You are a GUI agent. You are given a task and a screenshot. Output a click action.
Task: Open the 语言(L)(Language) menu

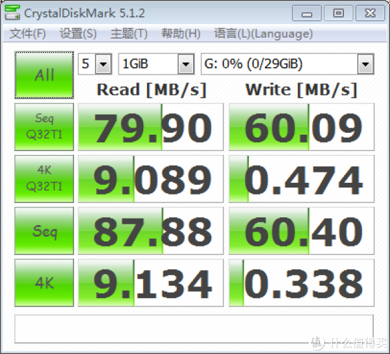click(263, 34)
